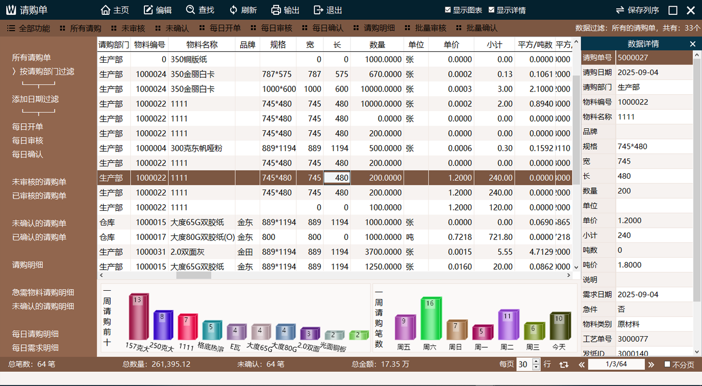Click the 退出 exit icon
The height and width of the screenshot is (386, 702).
(318, 10)
